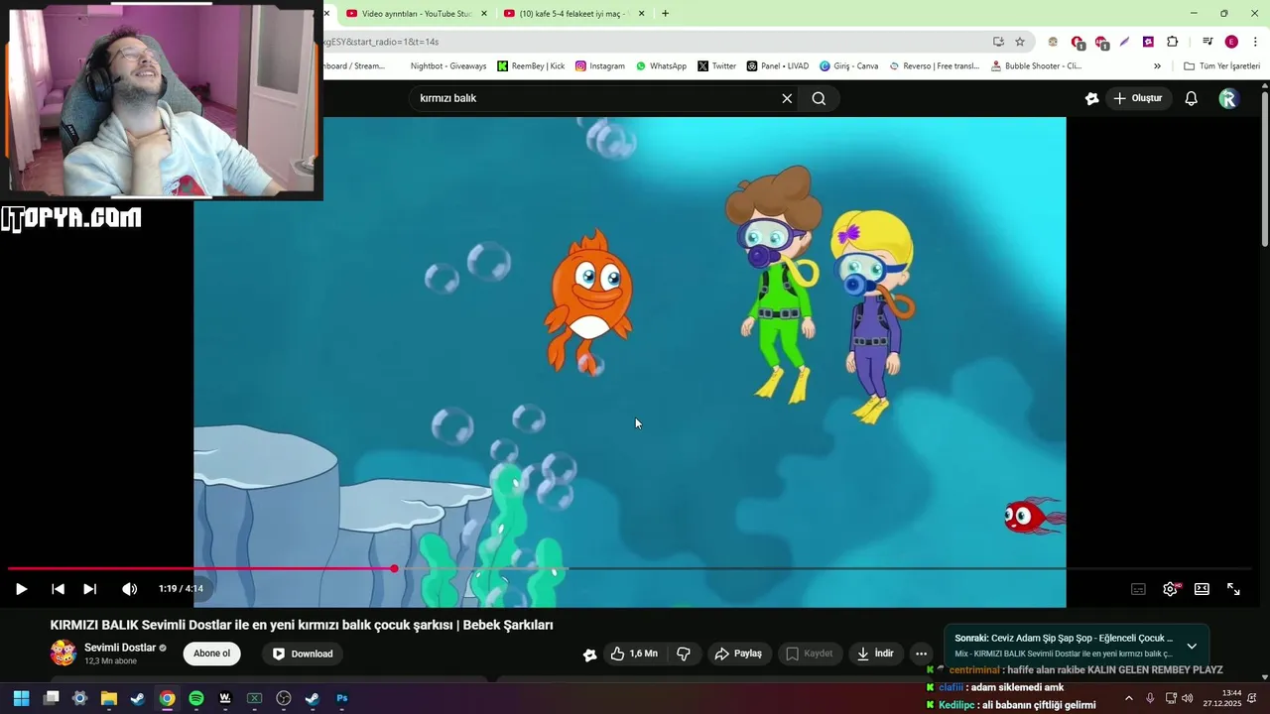Image resolution: width=1270 pixels, height=714 pixels.
Task: Open the taskbar volume speaker icon
Action: [1188, 698]
